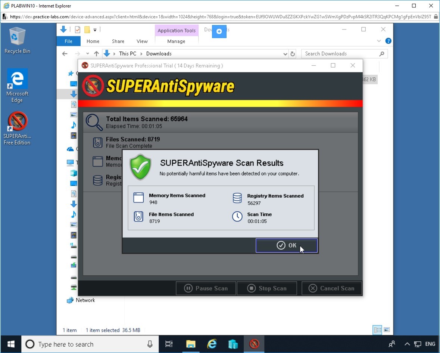The width and height of the screenshot is (440, 353).
Task: Open the View ribbon tab
Action: pos(142,41)
